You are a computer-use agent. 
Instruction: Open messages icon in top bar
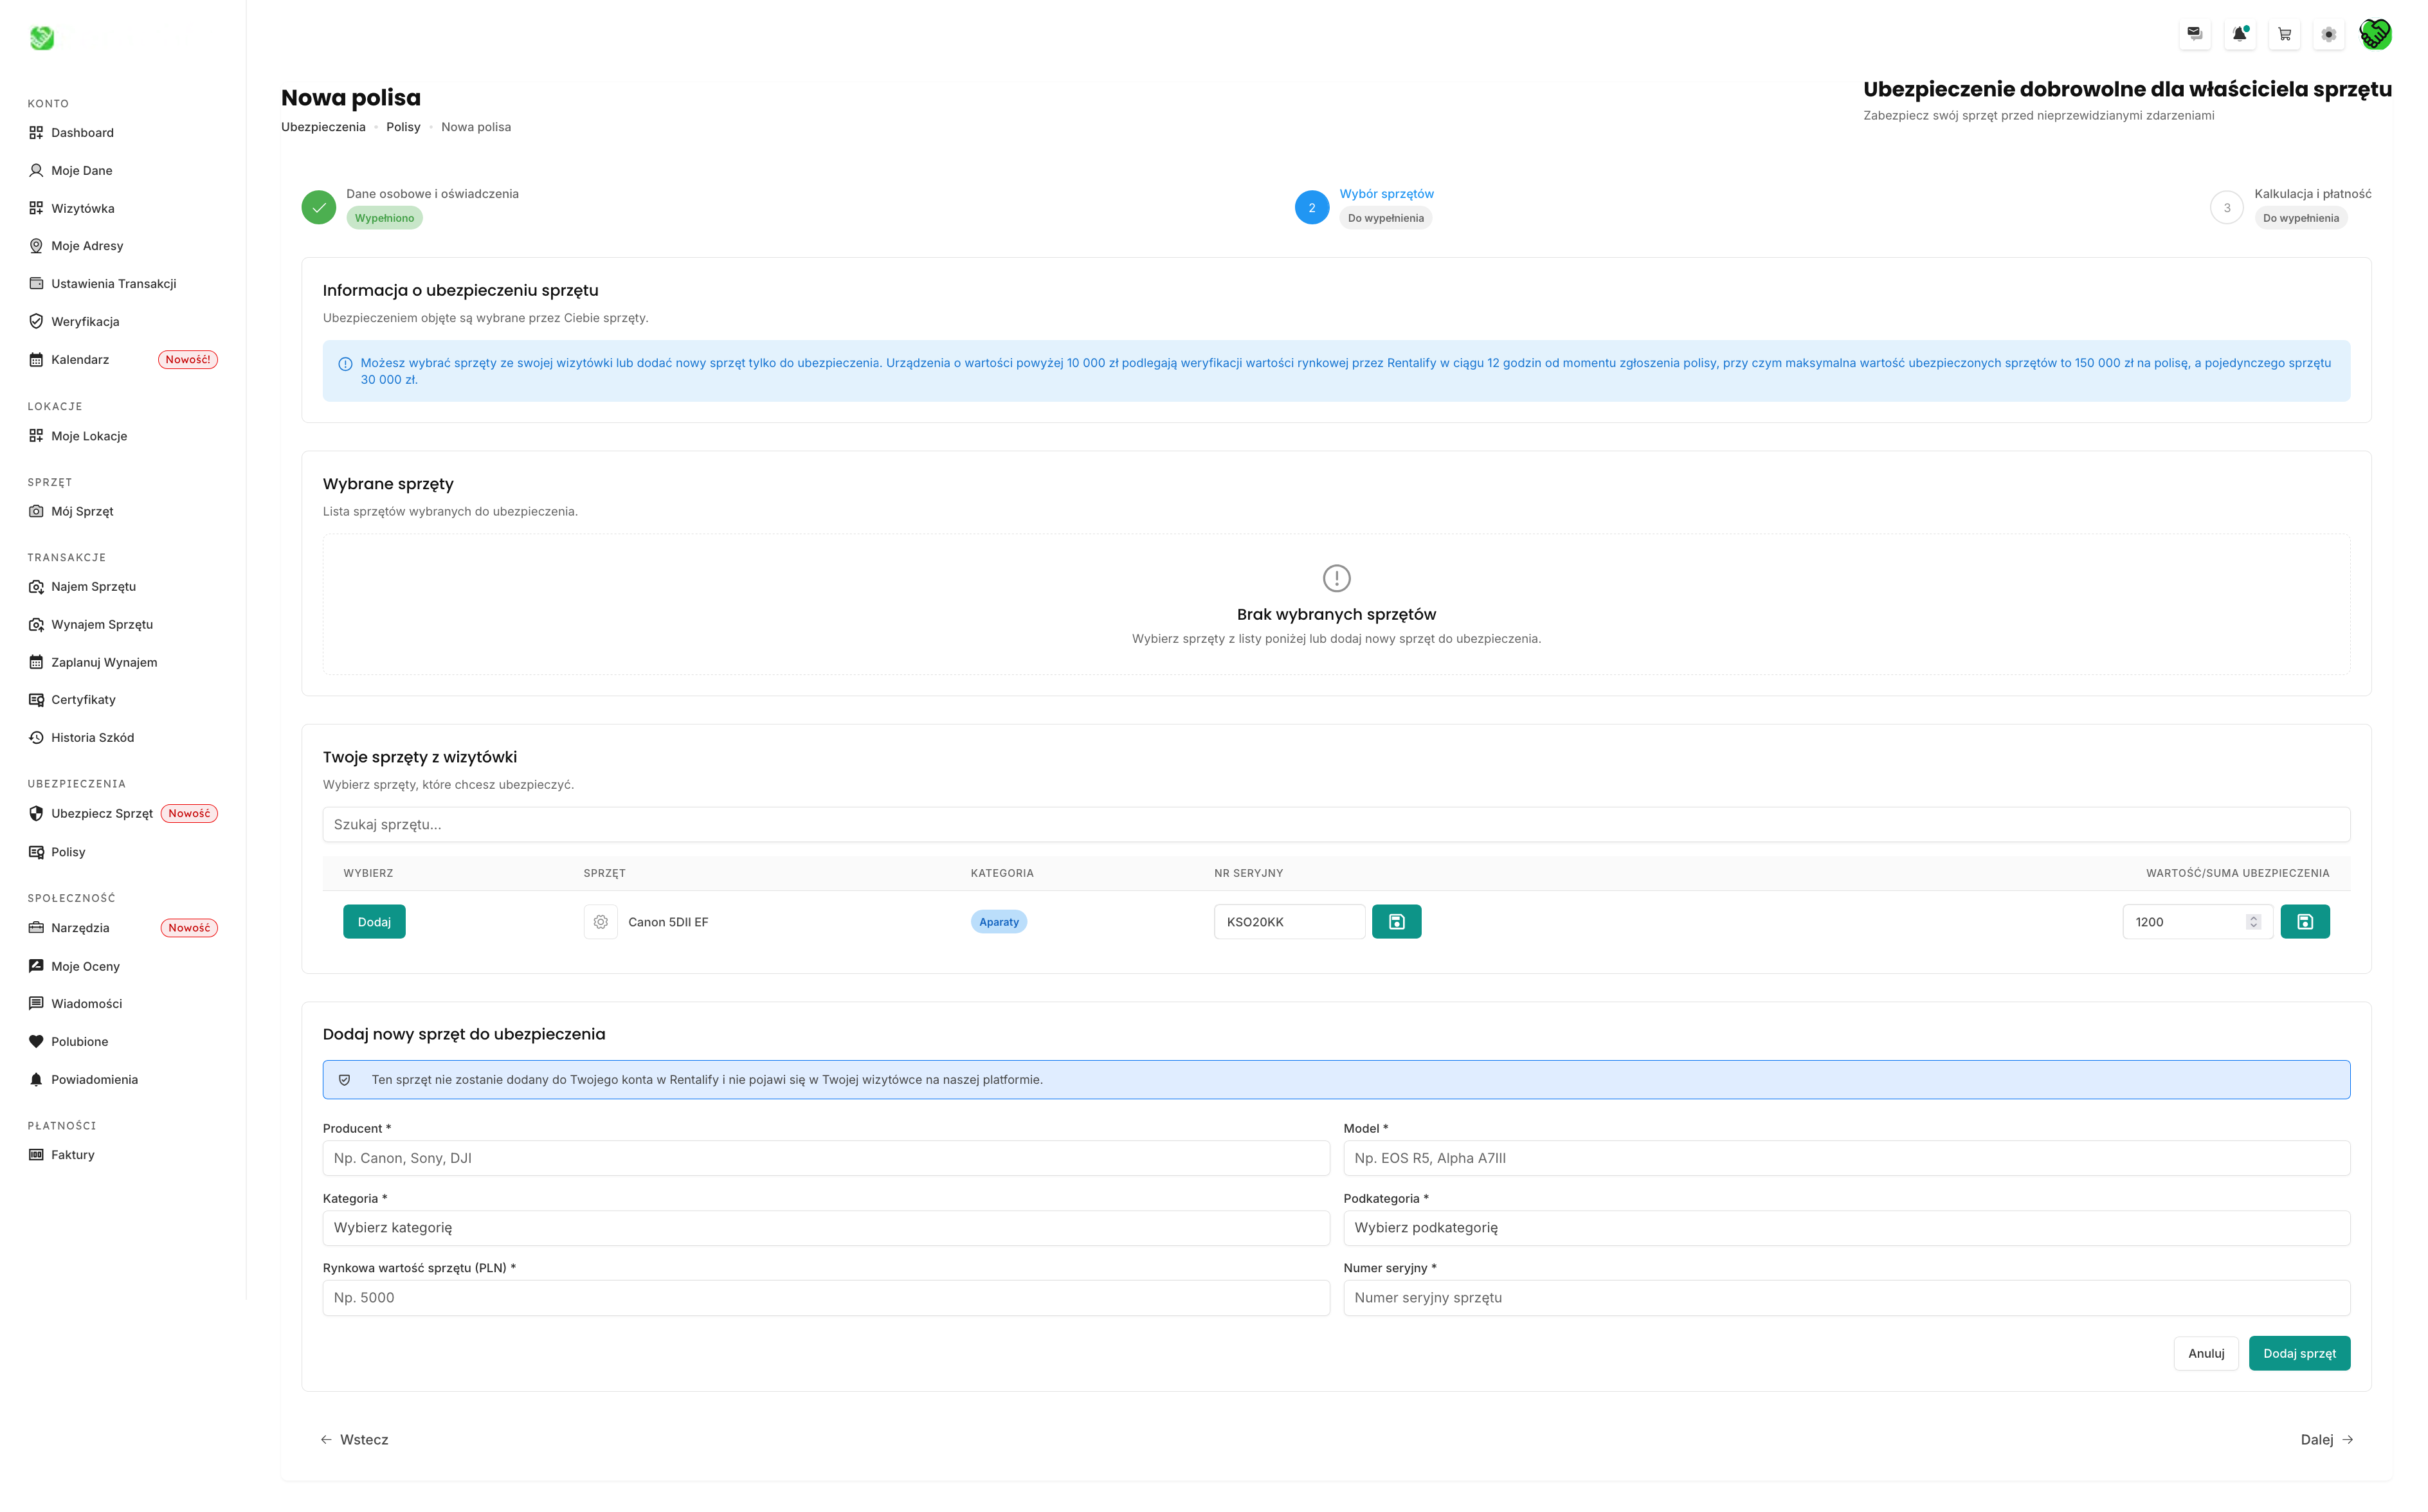pos(2194,34)
